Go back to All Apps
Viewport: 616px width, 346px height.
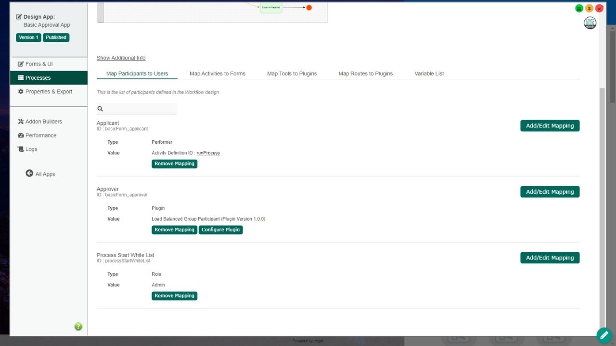coord(45,174)
